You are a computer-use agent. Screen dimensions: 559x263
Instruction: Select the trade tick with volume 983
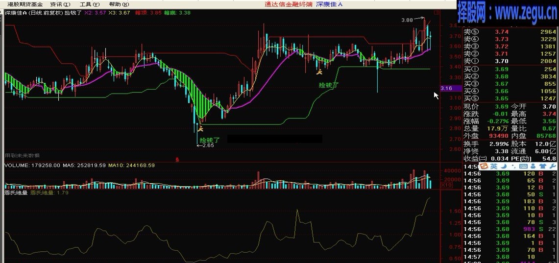click(510, 229)
